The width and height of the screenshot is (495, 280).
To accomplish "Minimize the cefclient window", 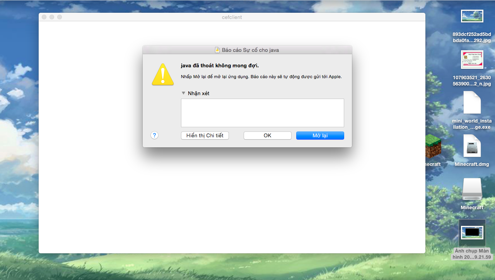I will tap(52, 17).
